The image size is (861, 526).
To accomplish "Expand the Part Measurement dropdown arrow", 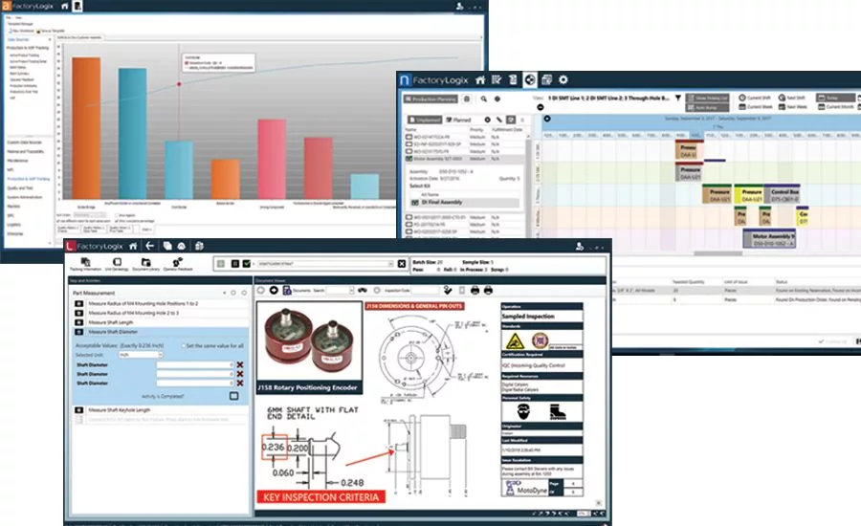I will click(x=224, y=294).
